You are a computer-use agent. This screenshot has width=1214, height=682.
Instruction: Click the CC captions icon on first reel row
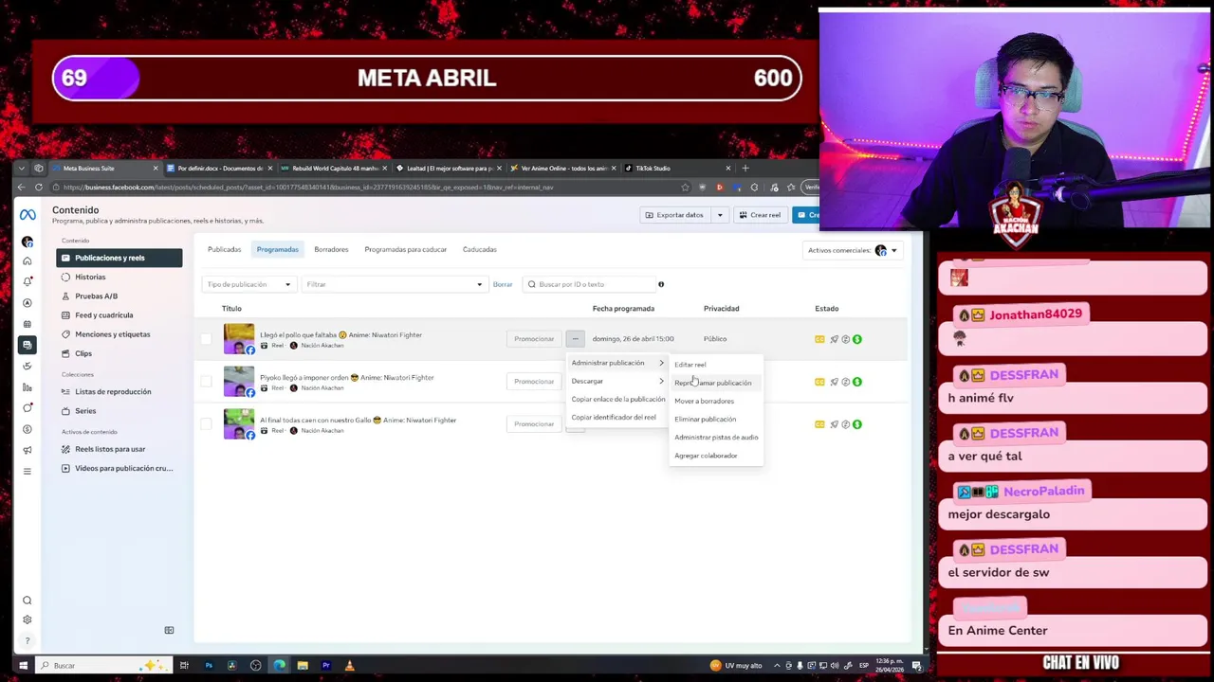click(819, 339)
